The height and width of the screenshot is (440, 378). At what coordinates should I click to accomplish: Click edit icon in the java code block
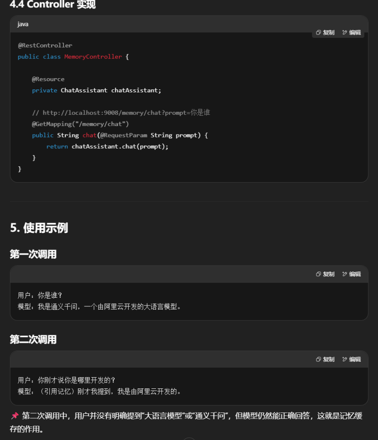pos(345,33)
